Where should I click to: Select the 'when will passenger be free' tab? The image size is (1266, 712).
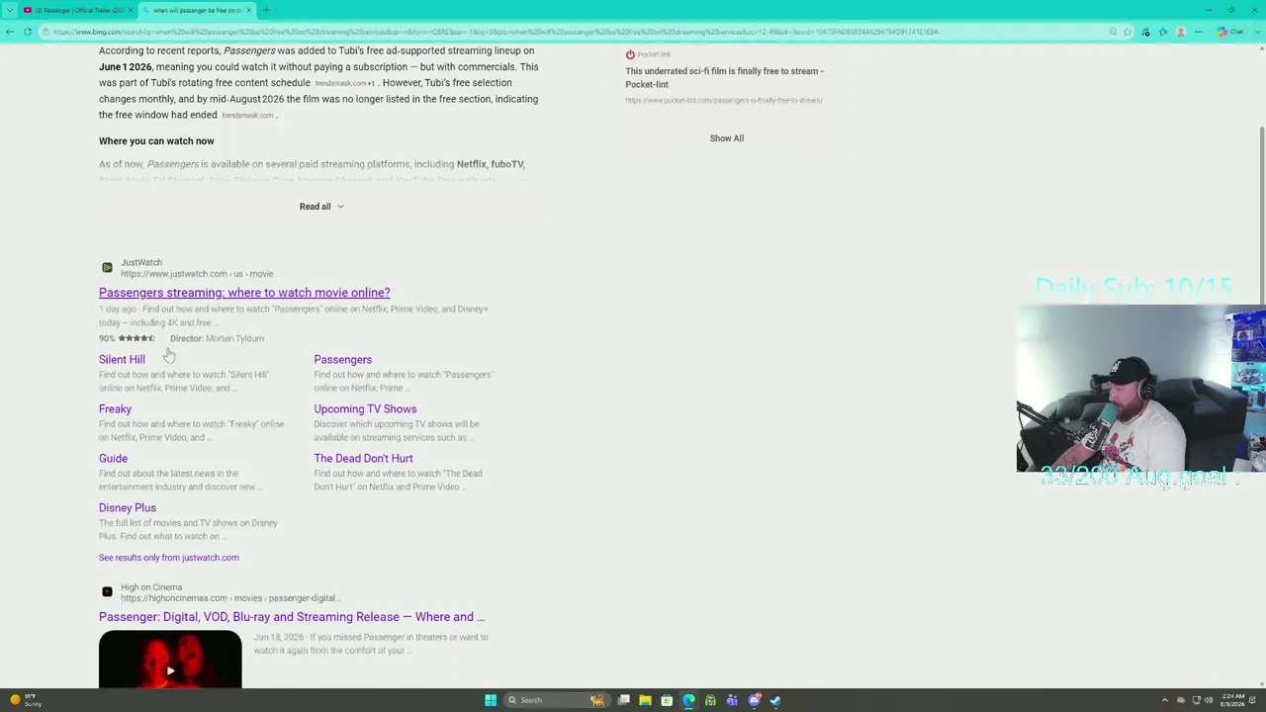pos(197,10)
